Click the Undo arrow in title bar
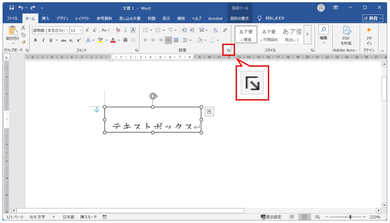 (x=21, y=8)
